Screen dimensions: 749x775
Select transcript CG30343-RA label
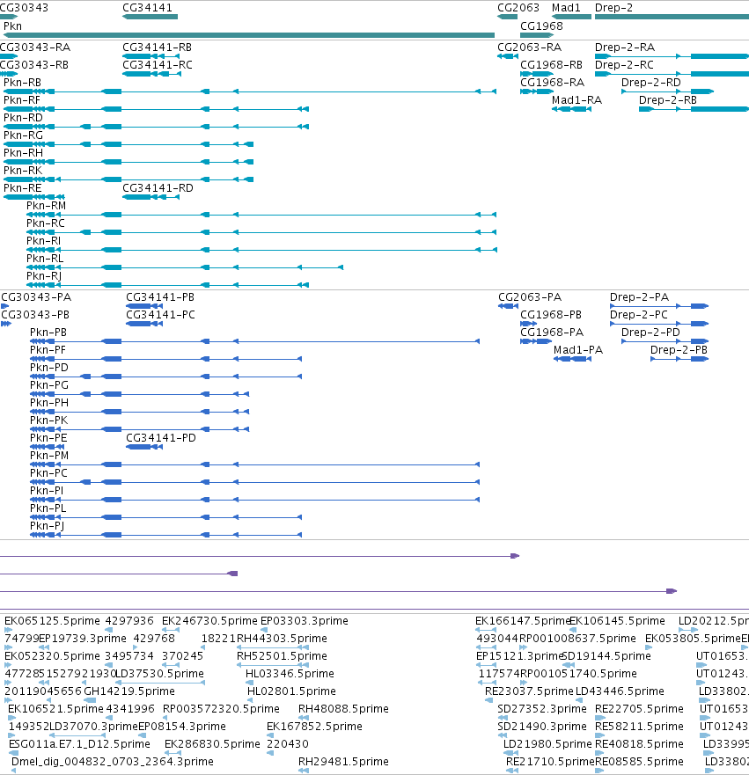[35, 47]
